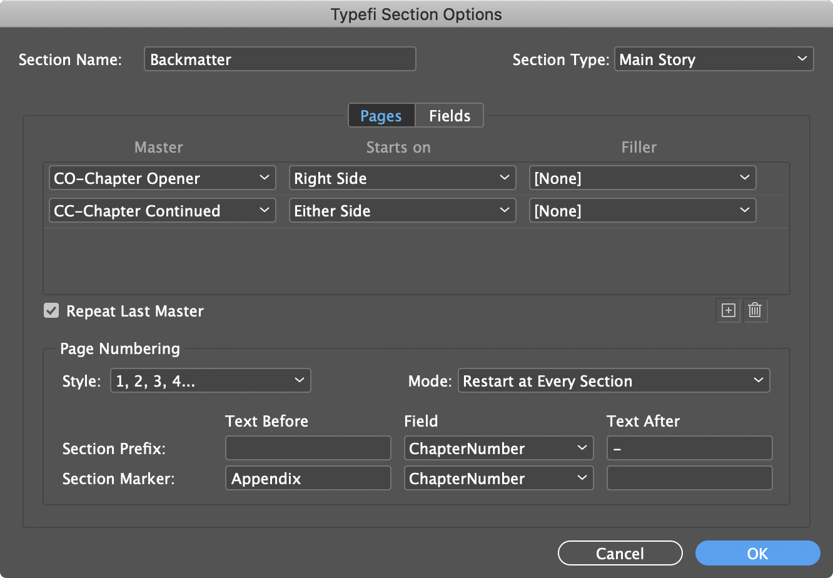The image size is (833, 578).
Task: Open the Section Marker Field dropdown
Action: (498, 479)
